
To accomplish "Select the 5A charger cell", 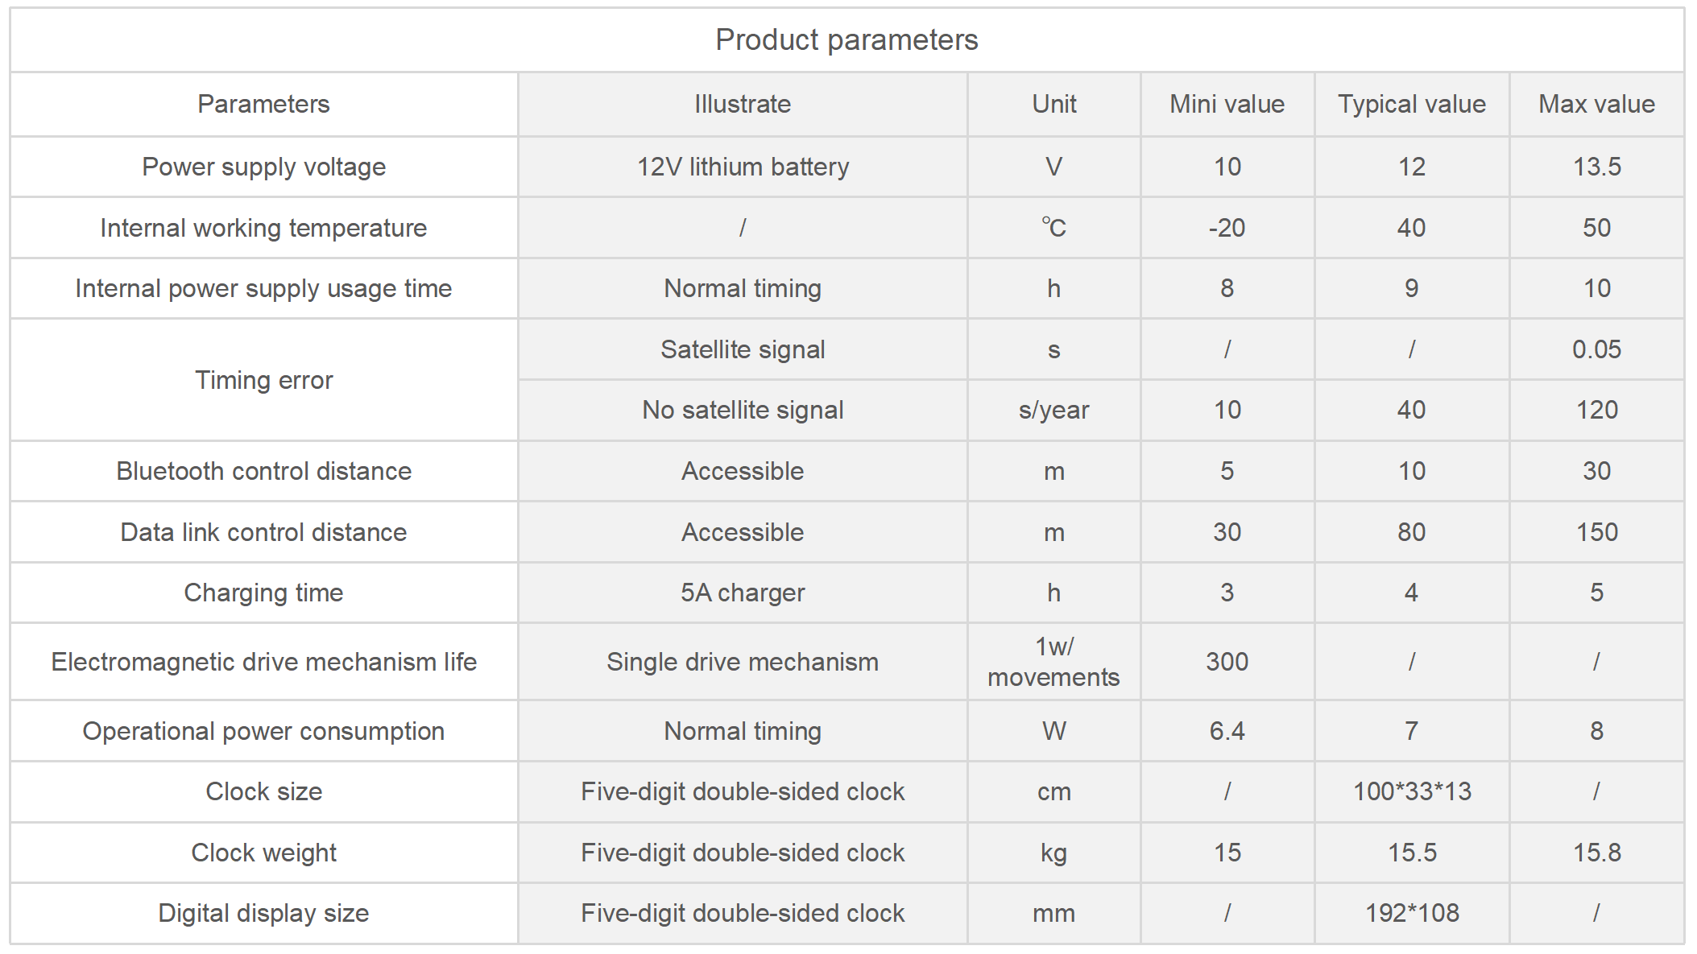I will tap(743, 593).
